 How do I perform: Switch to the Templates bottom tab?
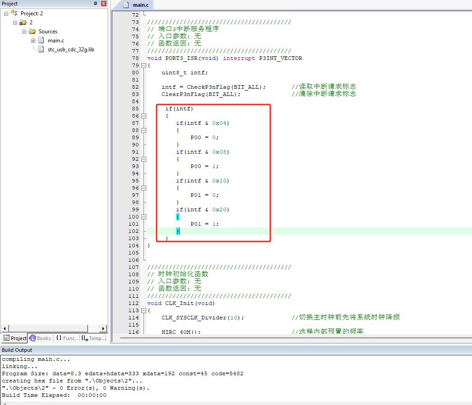pos(93,338)
